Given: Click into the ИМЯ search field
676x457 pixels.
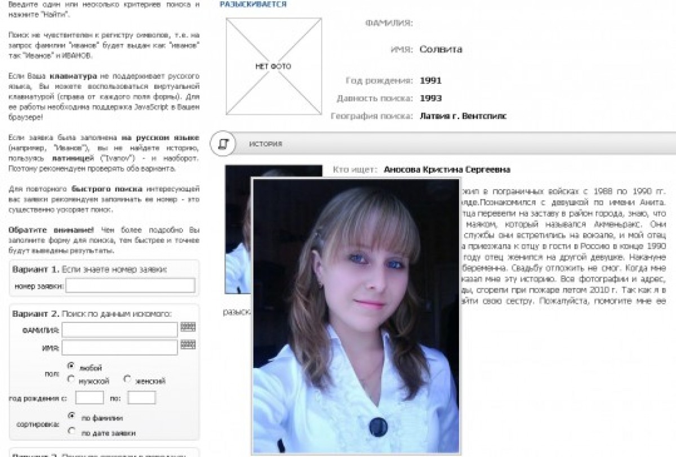Looking at the screenshot, I should coord(119,348).
